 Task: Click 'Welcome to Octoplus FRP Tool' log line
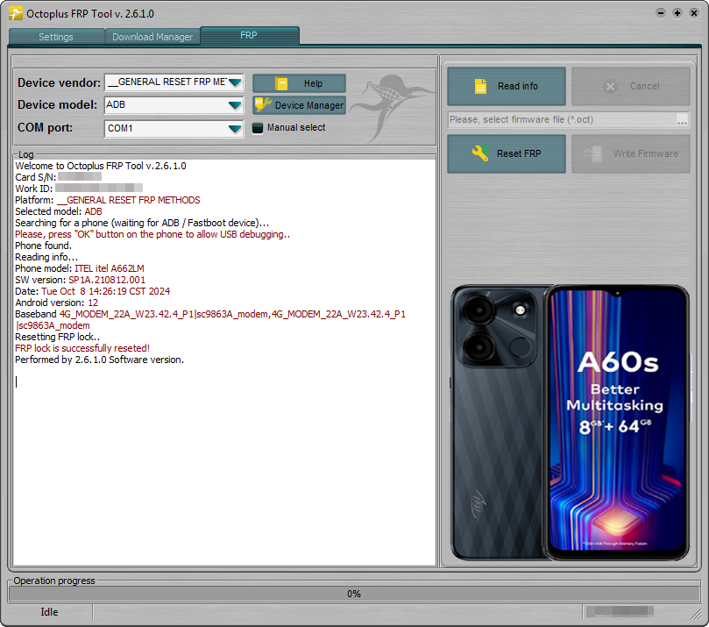click(101, 166)
